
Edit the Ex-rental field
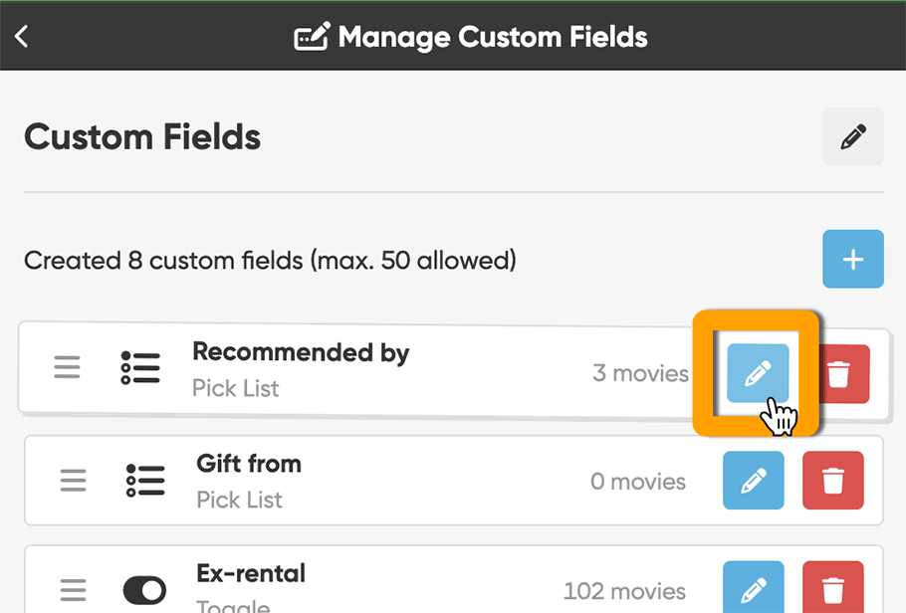tap(753, 587)
